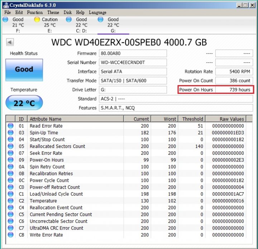Click the status orb for Temperature attribute row
The image size is (258, 249).
click(10, 200)
